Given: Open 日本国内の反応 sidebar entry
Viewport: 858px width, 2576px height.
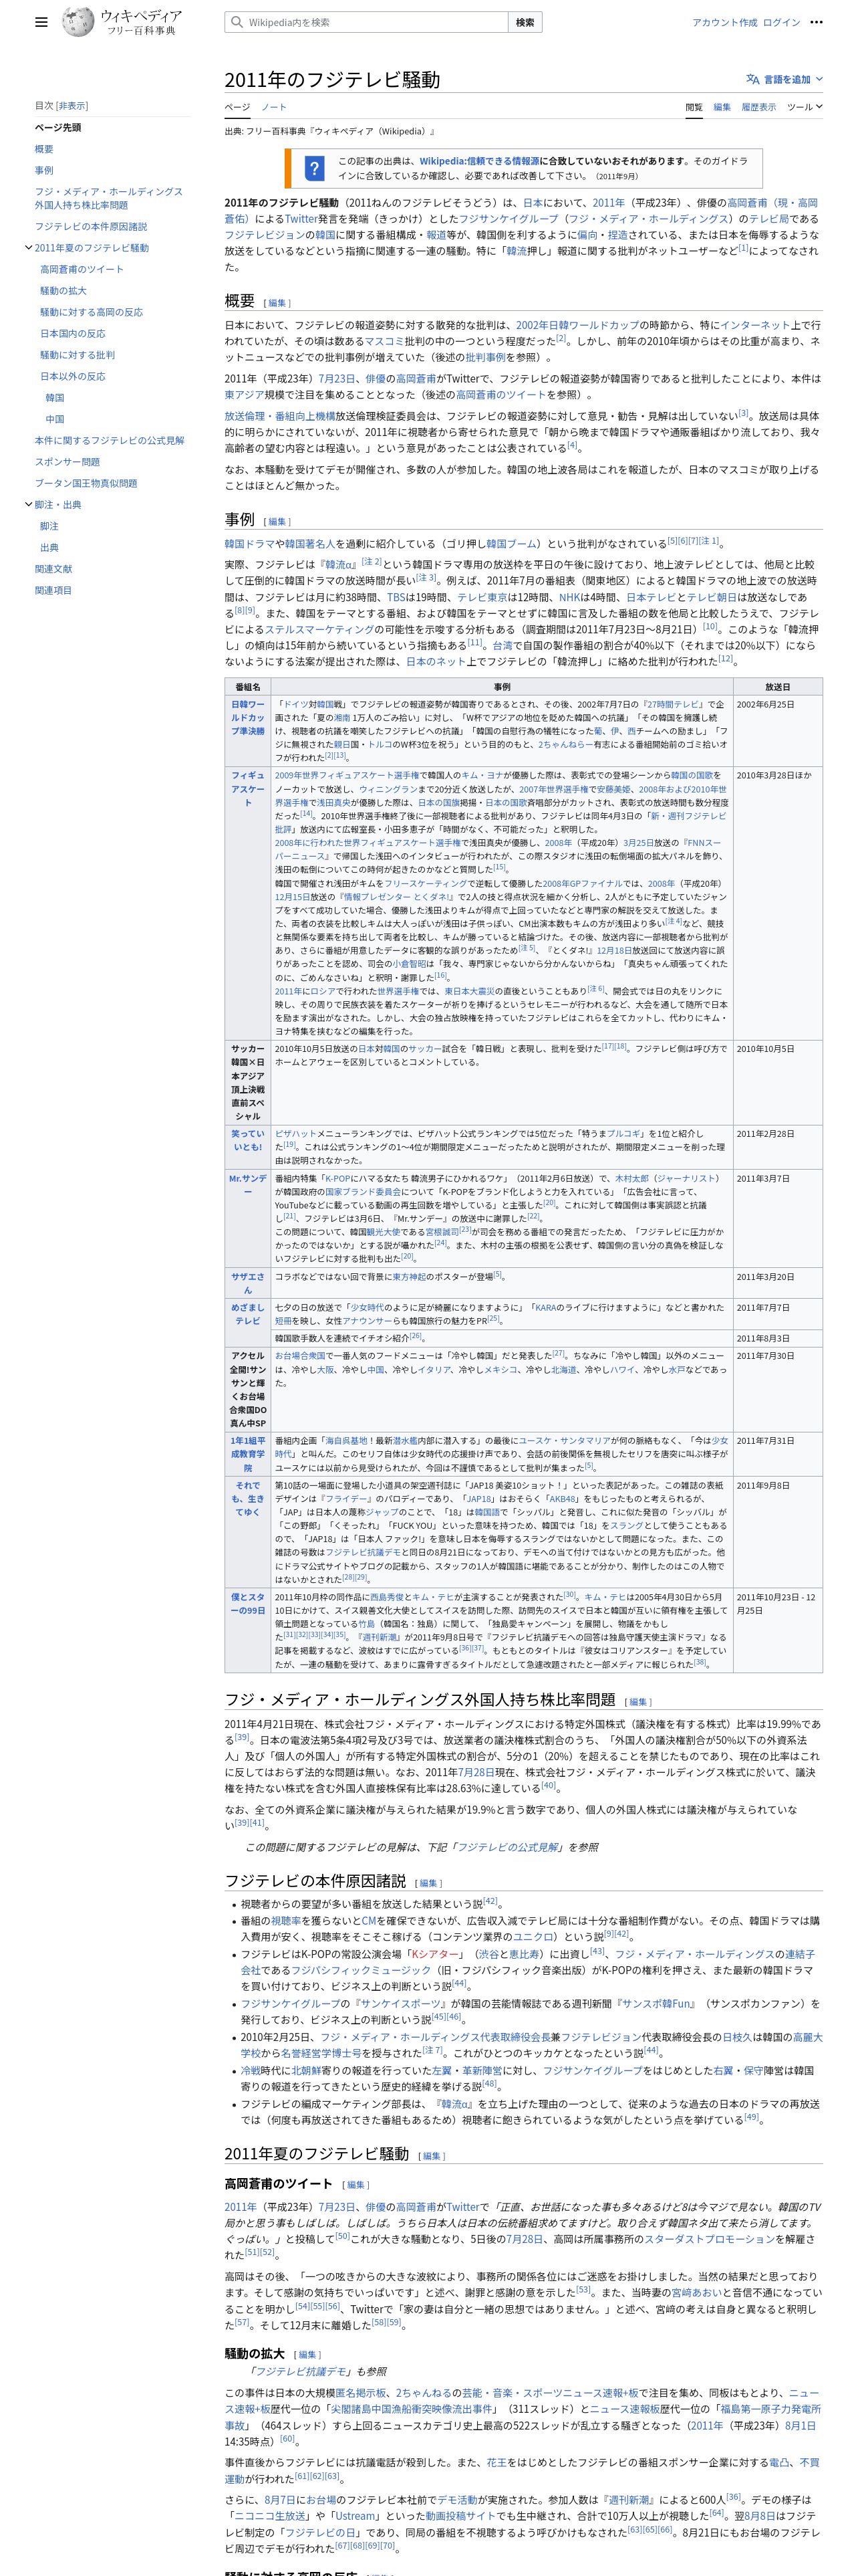Looking at the screenshot, I should point(72,334).
